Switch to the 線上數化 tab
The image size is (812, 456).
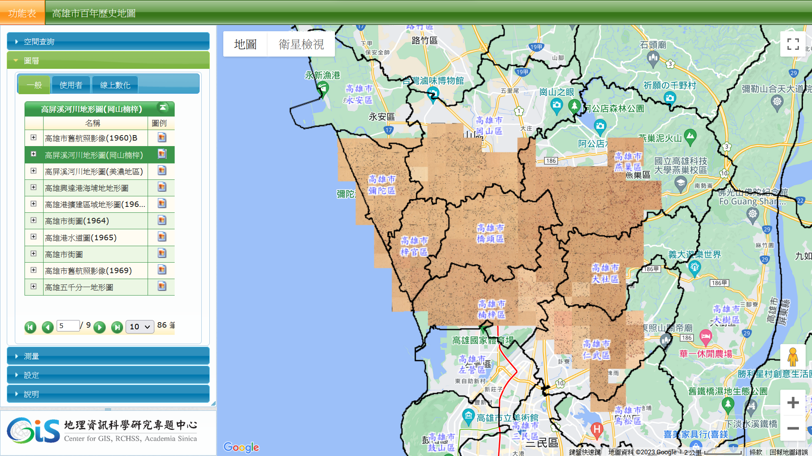point(115,85)
